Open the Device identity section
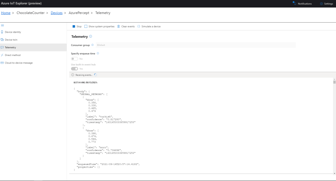Viewport: 336px width, 181px height. coord(13,32)
